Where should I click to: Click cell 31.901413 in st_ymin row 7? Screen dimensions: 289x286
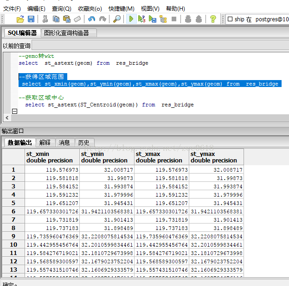(107, 220)
